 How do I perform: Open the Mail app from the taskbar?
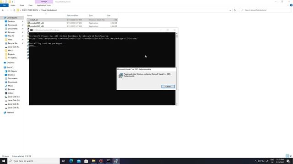pyautogui.click(x=79, y=161)
